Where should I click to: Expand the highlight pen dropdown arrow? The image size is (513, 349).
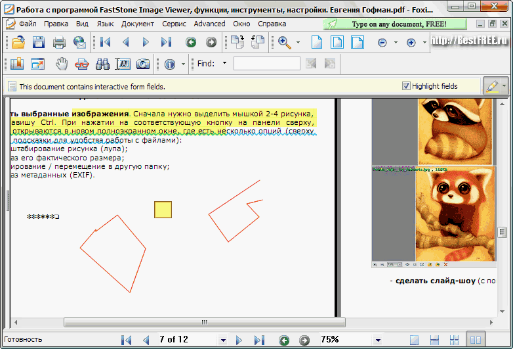tap(504, 86)
